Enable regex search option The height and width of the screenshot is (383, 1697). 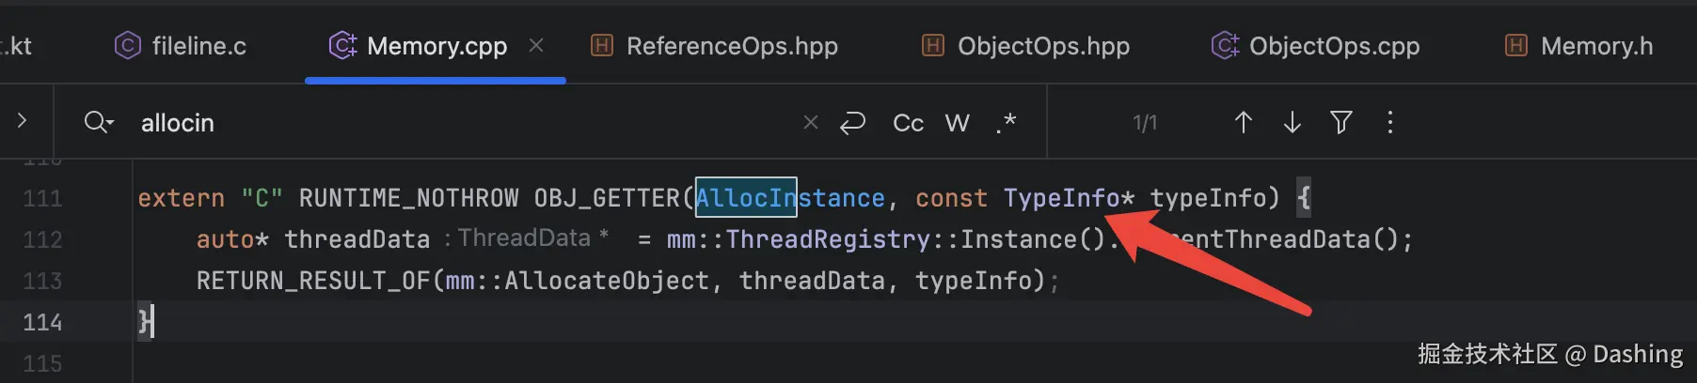1006,123
